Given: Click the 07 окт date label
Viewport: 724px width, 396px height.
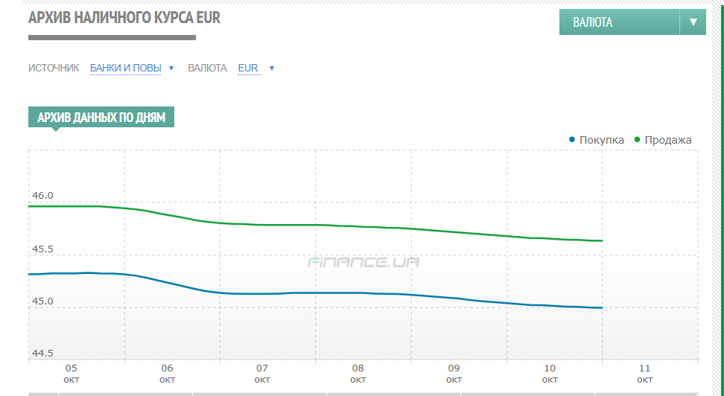Looking at the screenshot, I should tap(262, 374).
